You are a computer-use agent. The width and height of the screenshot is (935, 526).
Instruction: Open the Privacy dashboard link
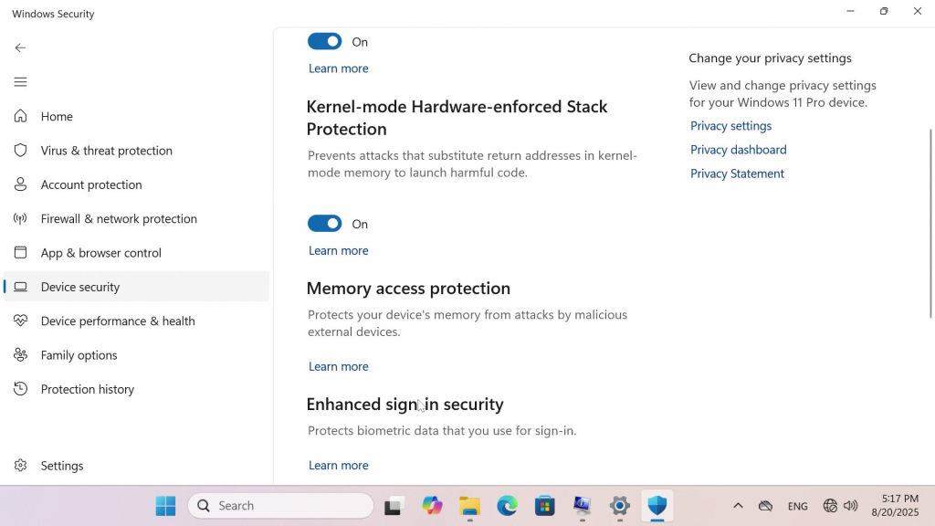click(738, 150)
